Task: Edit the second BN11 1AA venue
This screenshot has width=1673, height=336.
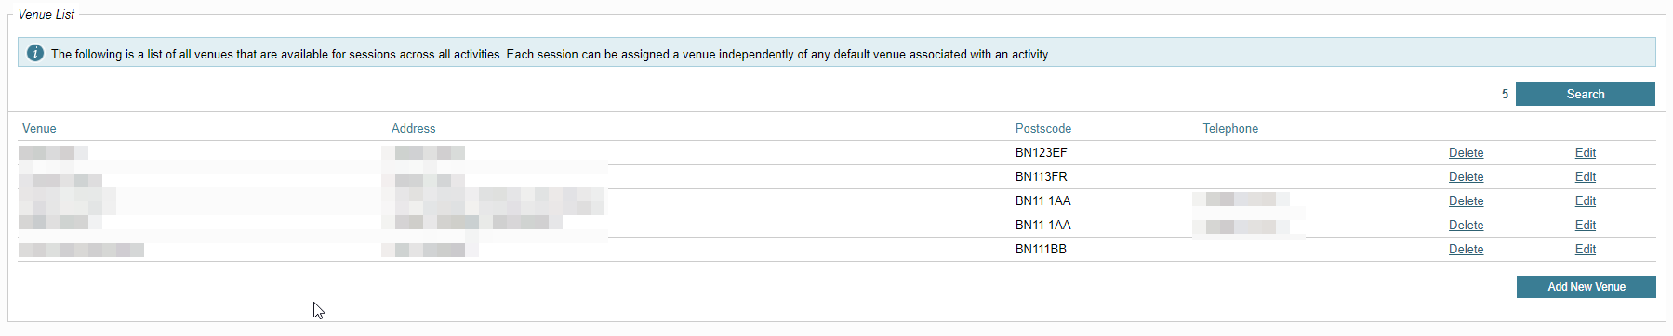Action: pyautogui.click(x=1585, y=226)
